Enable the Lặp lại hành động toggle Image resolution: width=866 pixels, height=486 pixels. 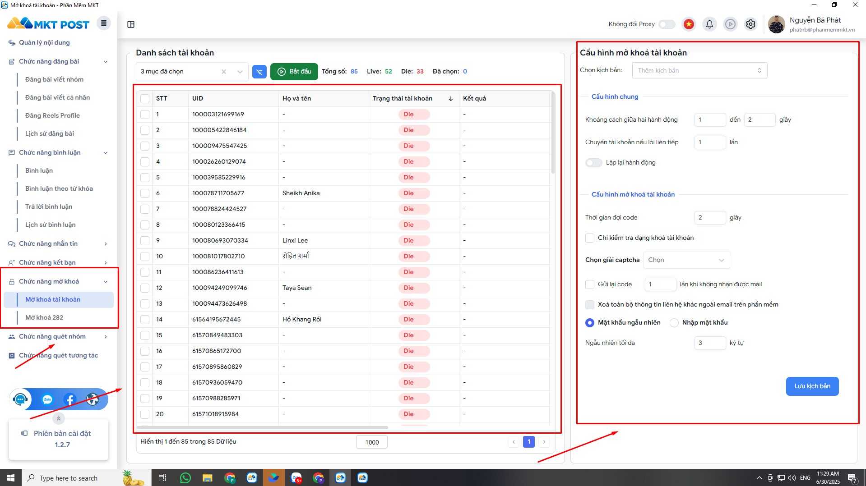(593, 163)
